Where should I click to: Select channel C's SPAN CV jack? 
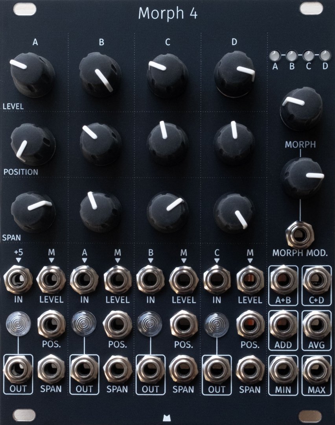[x=184, y=370]
